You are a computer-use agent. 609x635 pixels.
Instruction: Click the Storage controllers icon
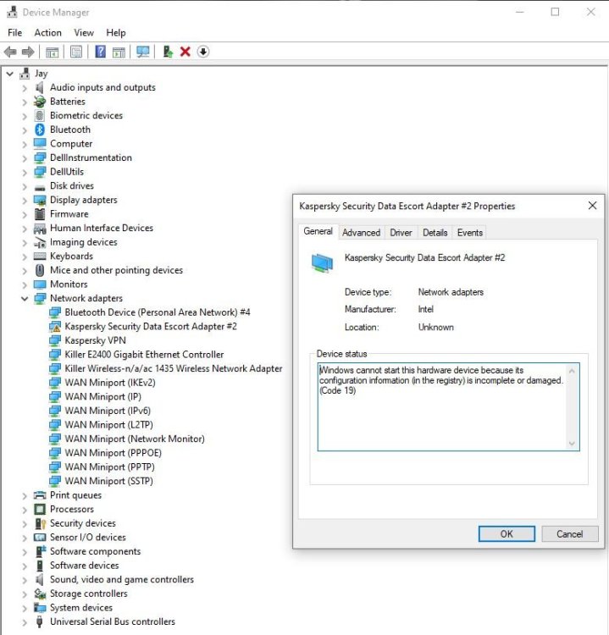pos(40,594)
